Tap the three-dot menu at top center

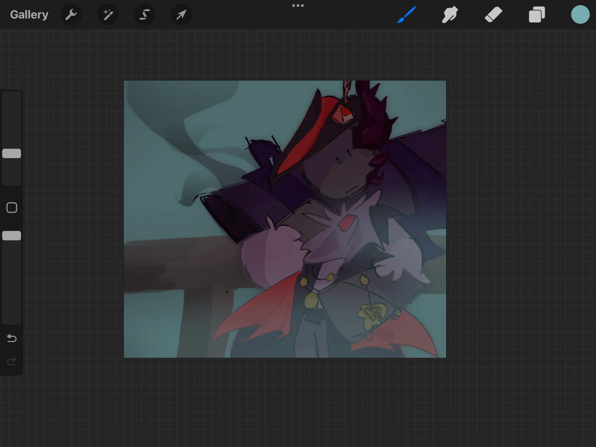298,6
